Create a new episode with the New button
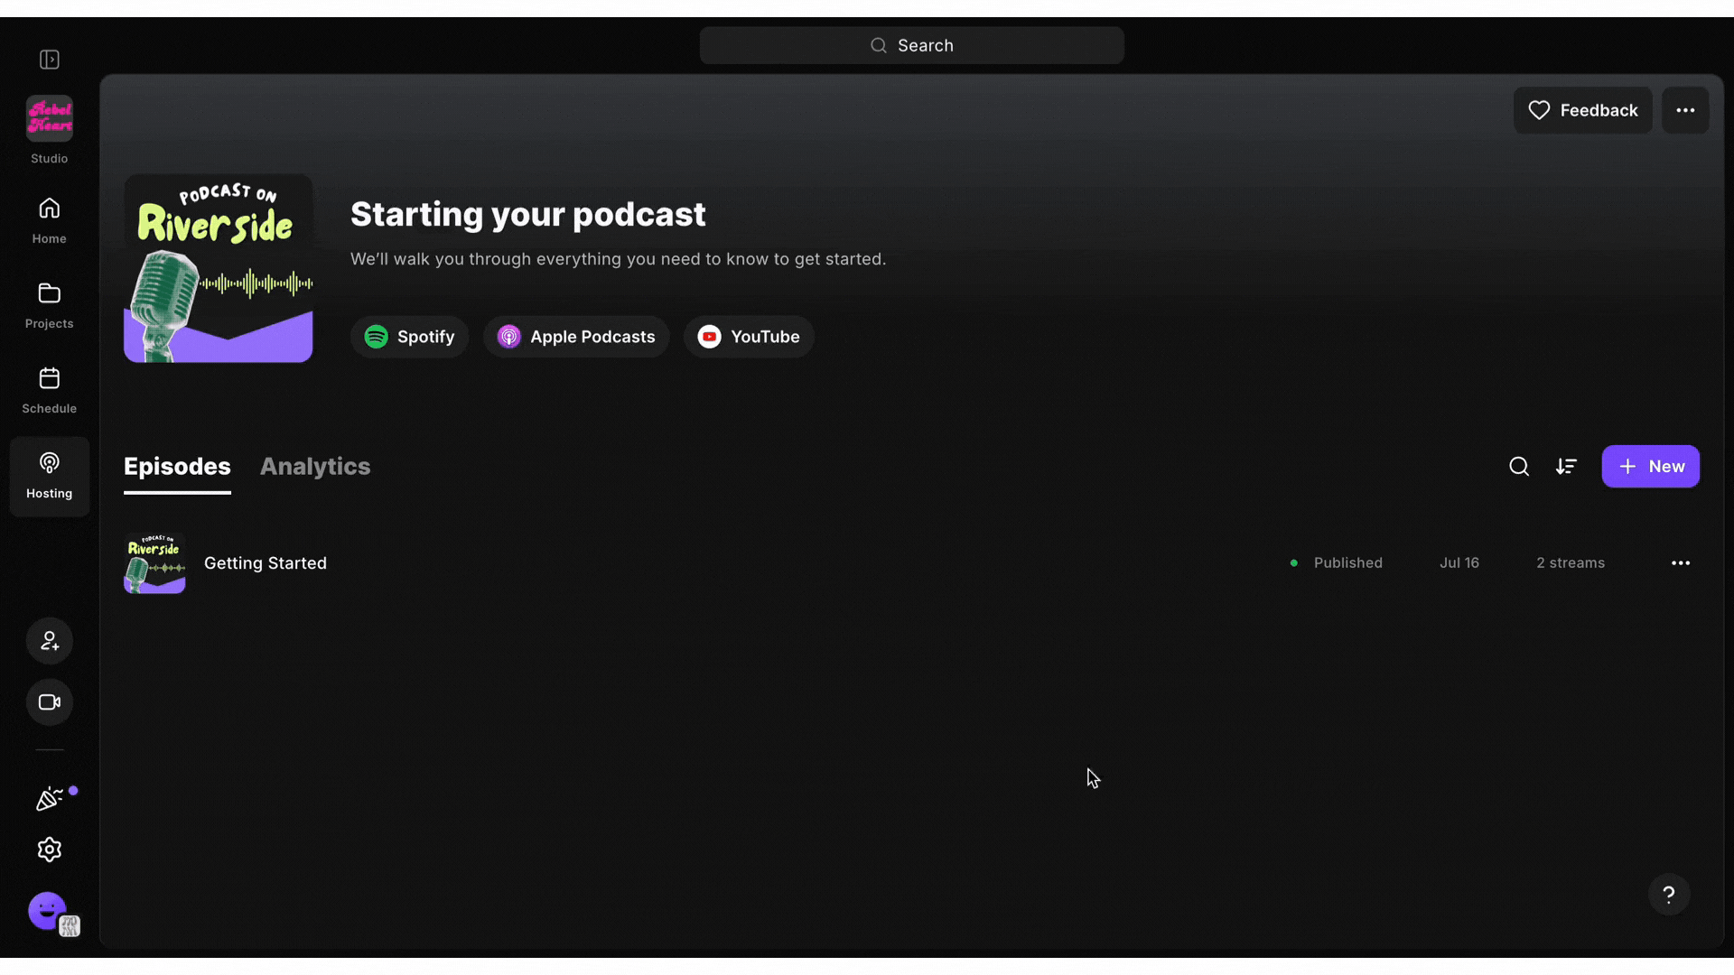 click(1651, 467)
